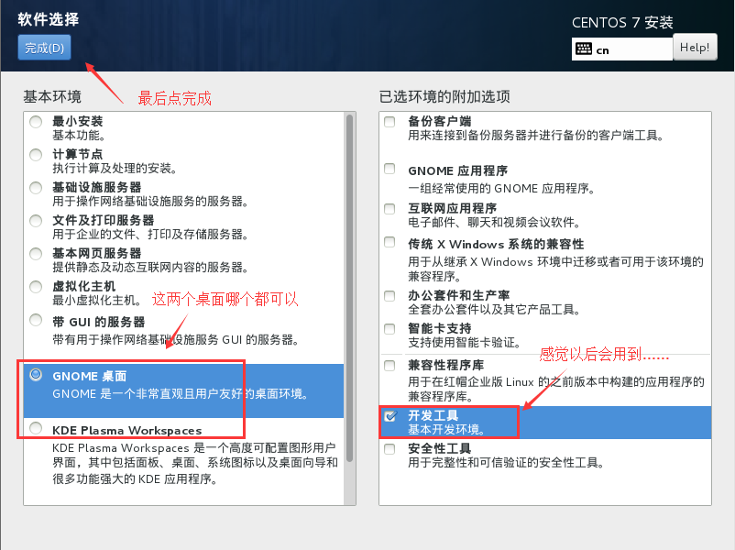735x550 pixels.
Task: Tick the 智能卡支持 checkbox
Action: pos(389,329)
